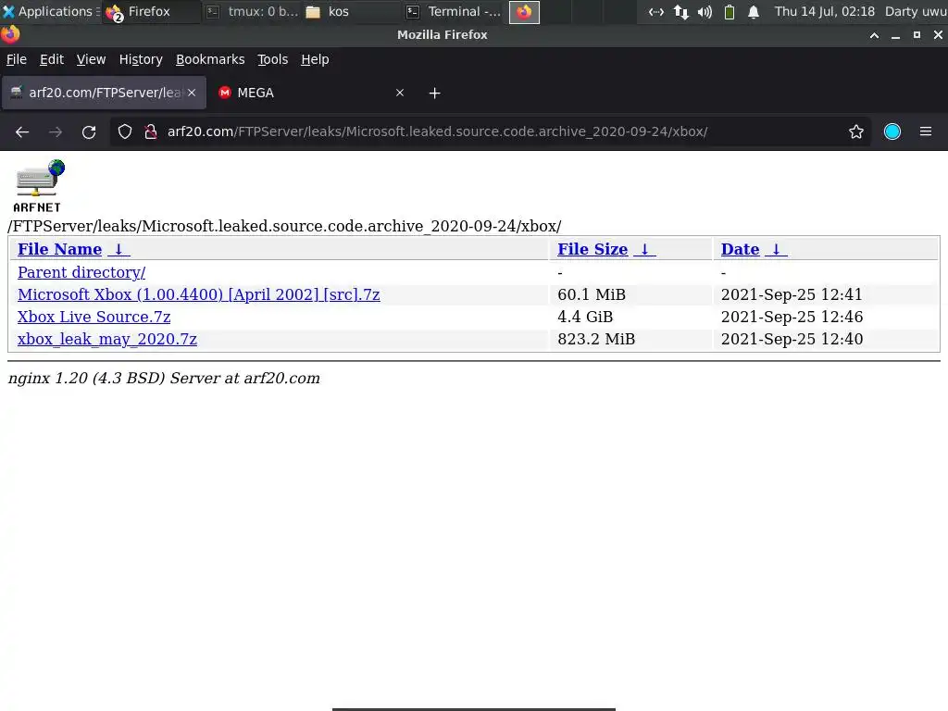Open the Tools menu
948x711 pixels.
click(273, 59)
